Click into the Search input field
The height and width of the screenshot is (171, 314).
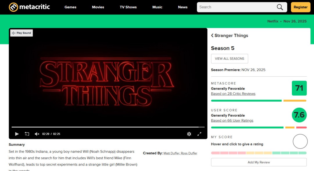click(235, 7)
